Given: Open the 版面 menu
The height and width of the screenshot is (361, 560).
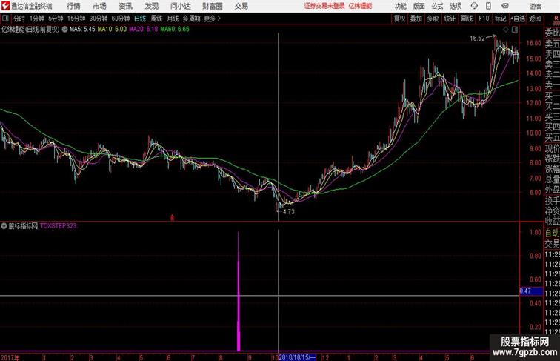Looking at the screenshot, I should click(419, 6).
